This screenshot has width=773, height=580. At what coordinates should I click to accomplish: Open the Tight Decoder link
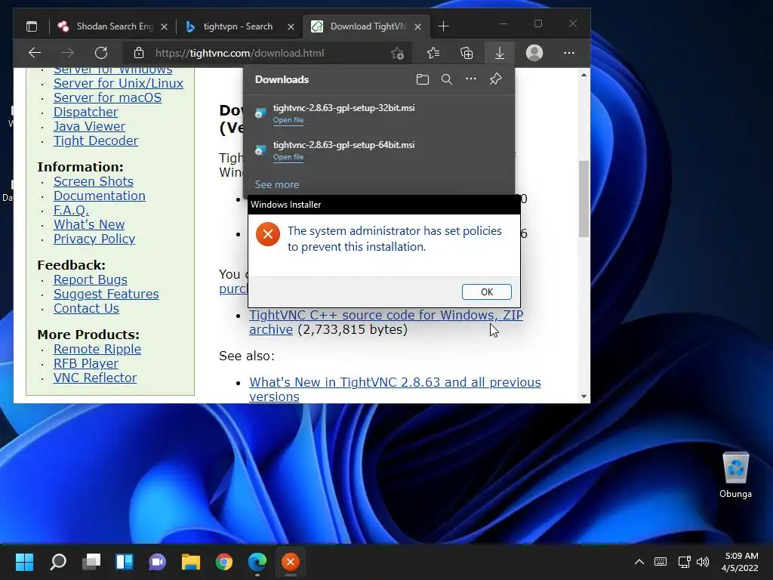(96, 140)
